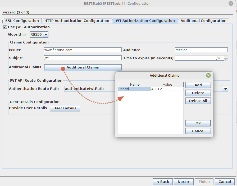Click into the Issuer text field
This screenshot has width=237, height=186.
[x=83, y=50]
